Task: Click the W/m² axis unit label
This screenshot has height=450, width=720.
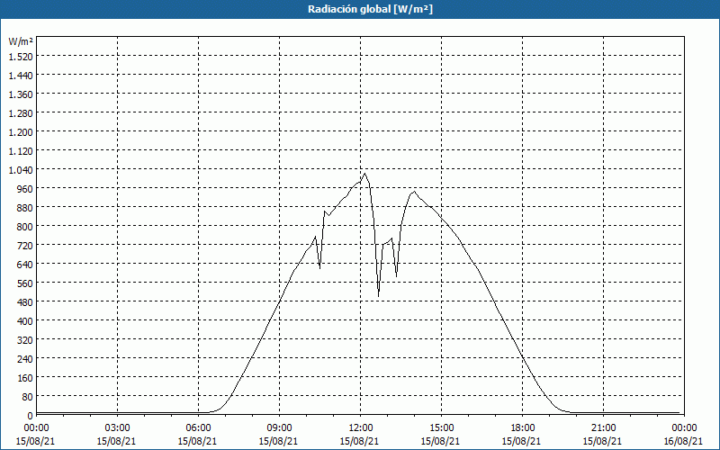Action: pyautogui.click(x=21, y=41)
